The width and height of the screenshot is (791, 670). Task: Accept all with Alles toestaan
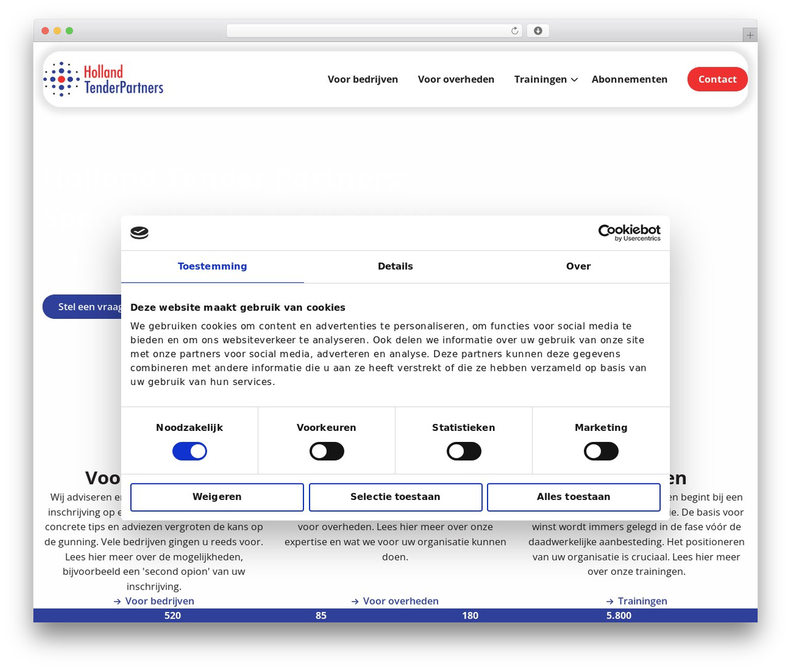coord(573,497)
